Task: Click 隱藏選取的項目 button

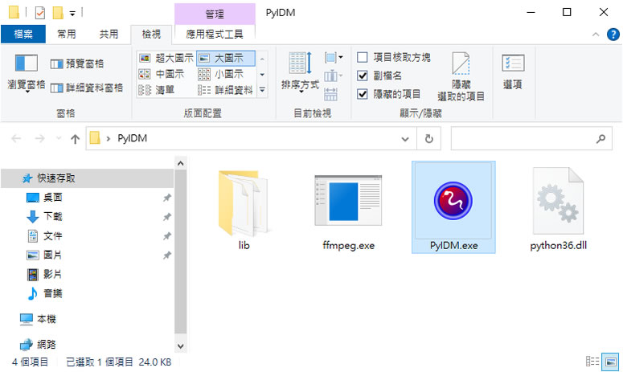Action: (461, 76)
